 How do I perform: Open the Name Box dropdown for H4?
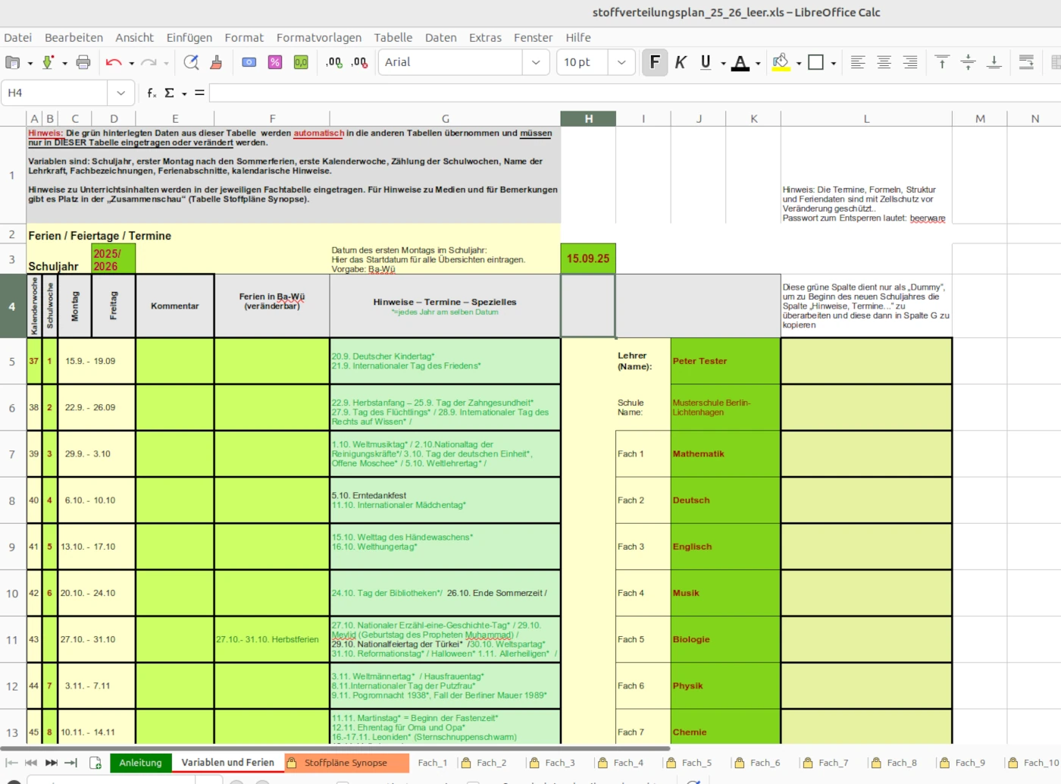pos(120,93)
